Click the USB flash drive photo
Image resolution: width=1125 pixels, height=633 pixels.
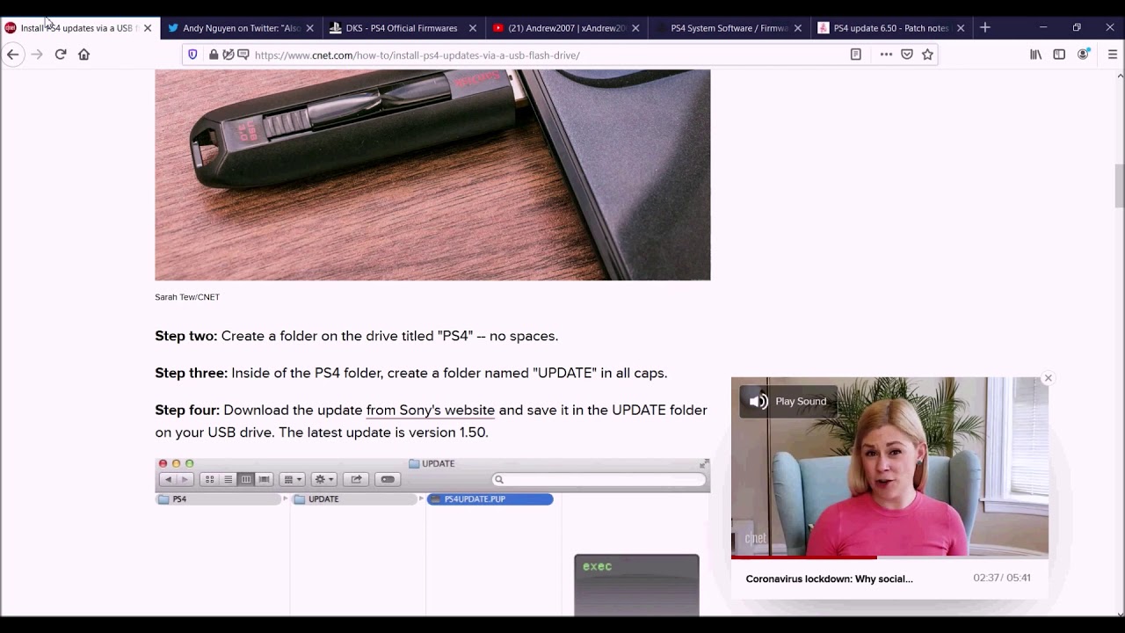click(x=432, y=175)
